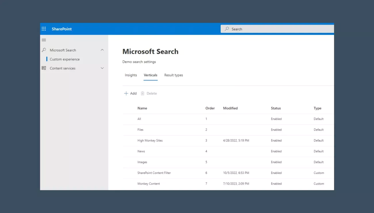Switch to the Result types tab
This screenshot has width=374, height=213.
pos(173,75)
